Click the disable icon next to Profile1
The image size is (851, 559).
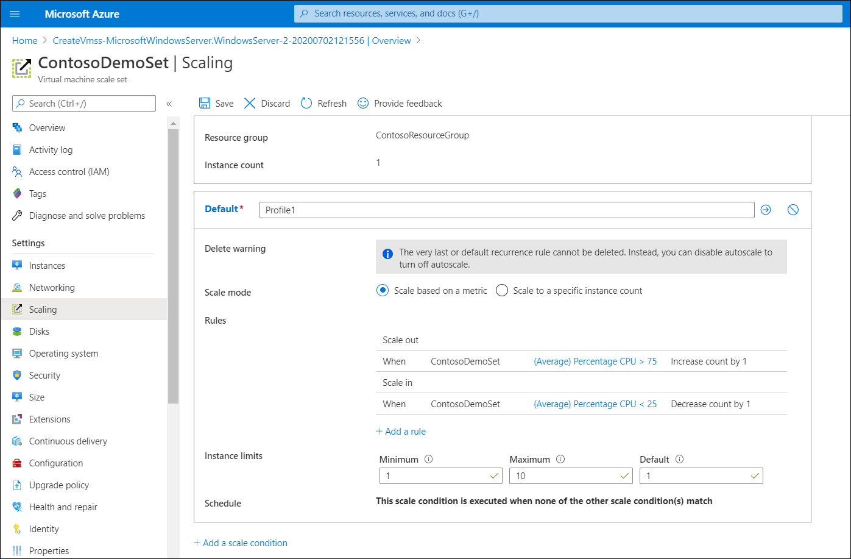(793, 210)
